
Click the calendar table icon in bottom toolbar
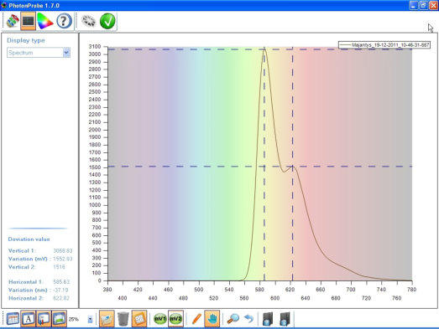[13, 319]
